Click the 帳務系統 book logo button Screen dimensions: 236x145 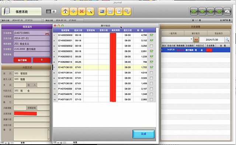21,11
